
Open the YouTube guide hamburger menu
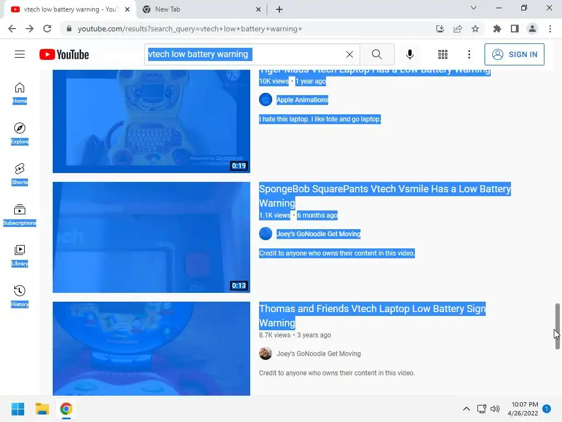(x=20, y=54)
